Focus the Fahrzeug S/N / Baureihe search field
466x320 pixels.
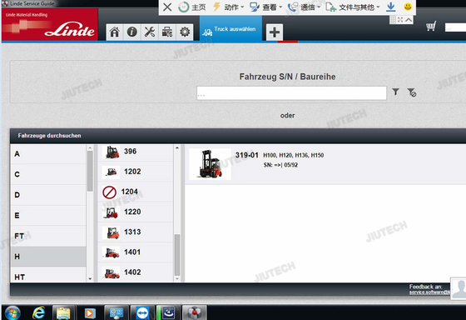291,93
